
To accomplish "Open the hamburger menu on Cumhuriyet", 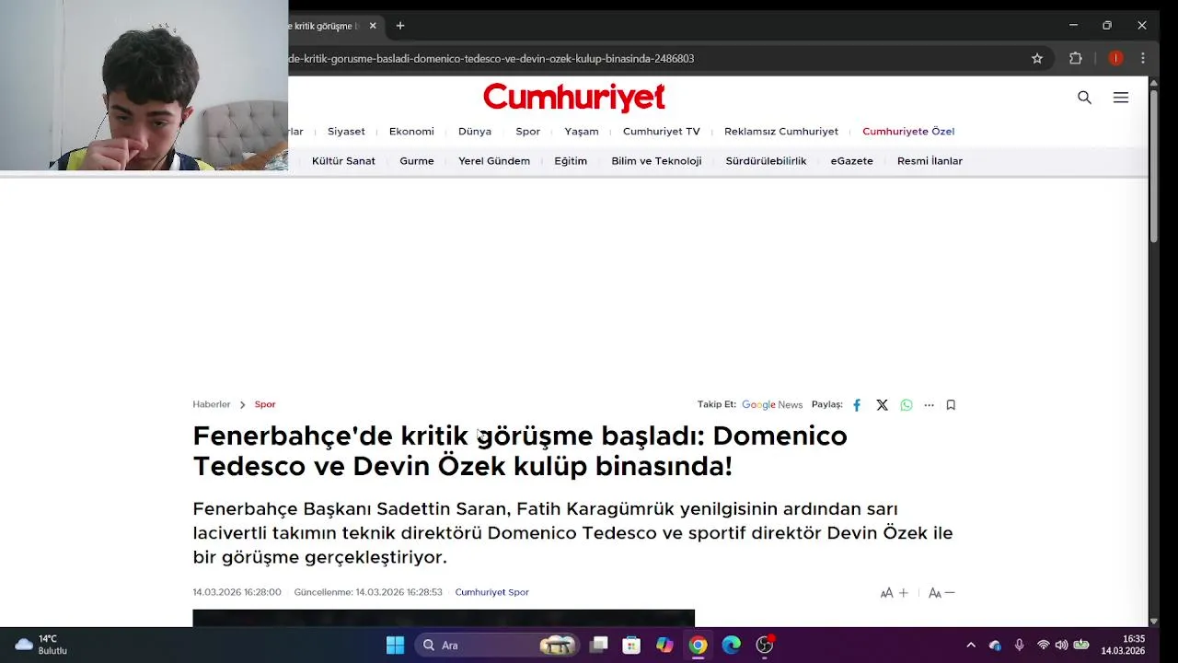I will 1120,98.
